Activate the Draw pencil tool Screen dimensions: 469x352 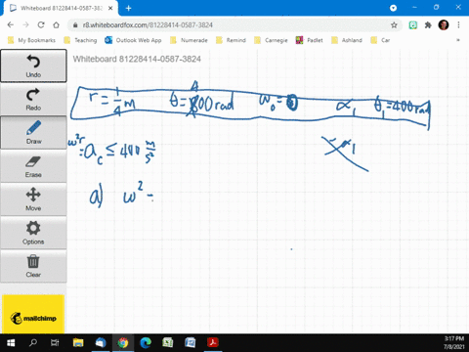33,132
